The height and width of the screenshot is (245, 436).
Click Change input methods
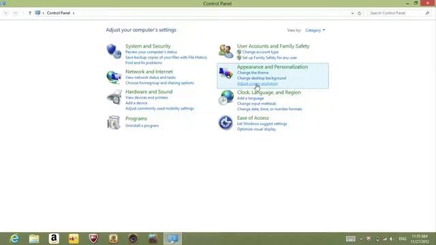pos(257,103)
